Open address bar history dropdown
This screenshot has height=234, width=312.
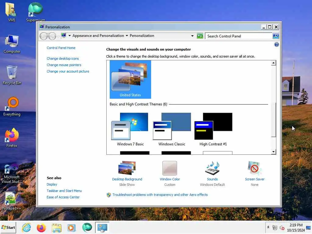[x=192, y=36]
